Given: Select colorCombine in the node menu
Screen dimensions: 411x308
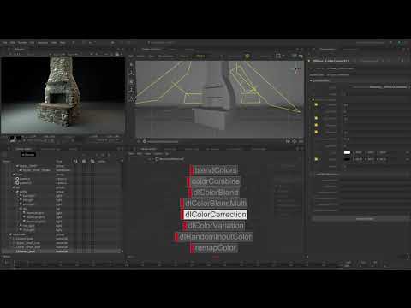Looking at the screenshot, I should click(x=214, y=181).
